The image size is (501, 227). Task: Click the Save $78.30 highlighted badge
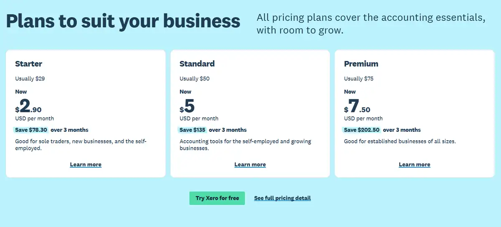[x=31, y=130]
